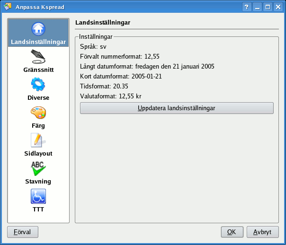Image resolution: width=286 pixels, height=245 pixels.
Task: Open the Gränssnitt pen nib section
Action: 38,57
